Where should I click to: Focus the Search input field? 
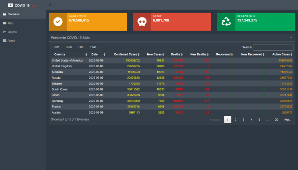273,47
